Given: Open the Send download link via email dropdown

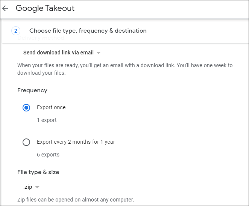Looking at the screenshot, I should pyautogui.click(x=62, y=53).
